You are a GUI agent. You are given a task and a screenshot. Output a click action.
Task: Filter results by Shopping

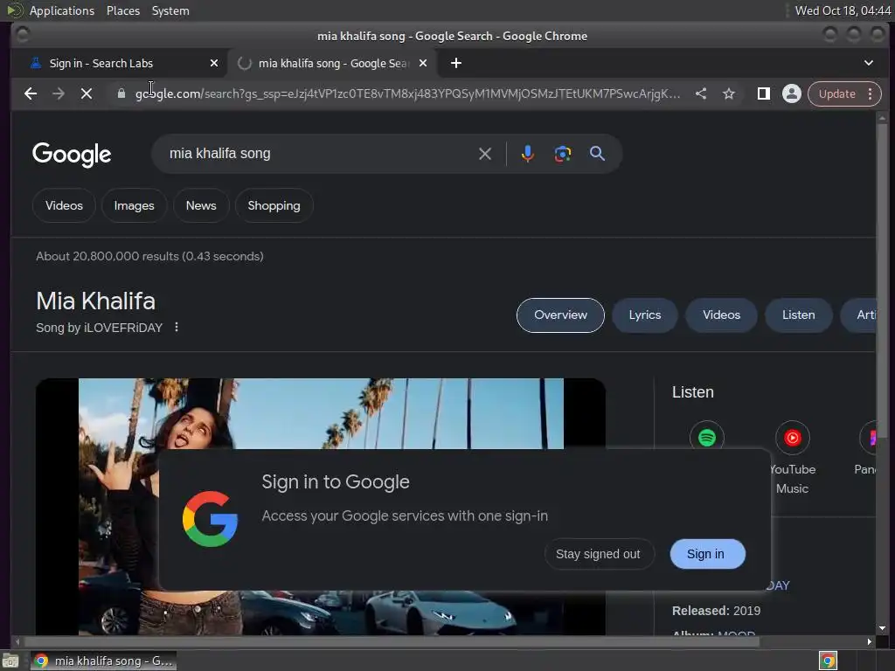click(x=274, y=205)
